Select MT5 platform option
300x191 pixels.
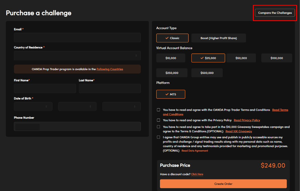tap(171, 94)
